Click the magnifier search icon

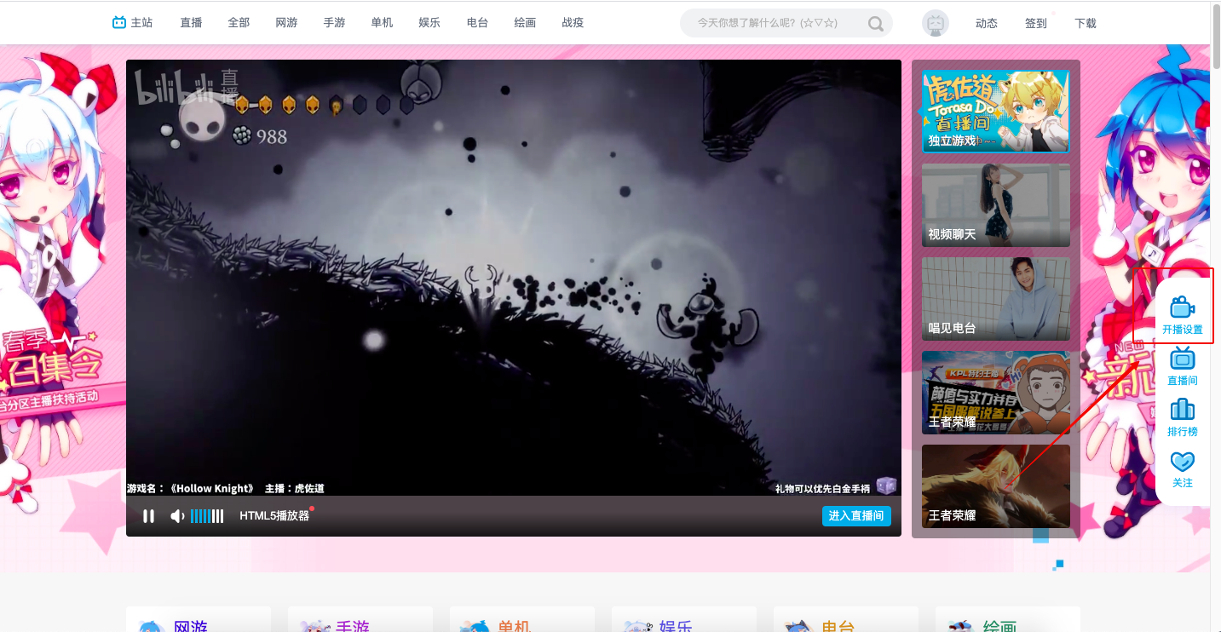pos(876,24)
